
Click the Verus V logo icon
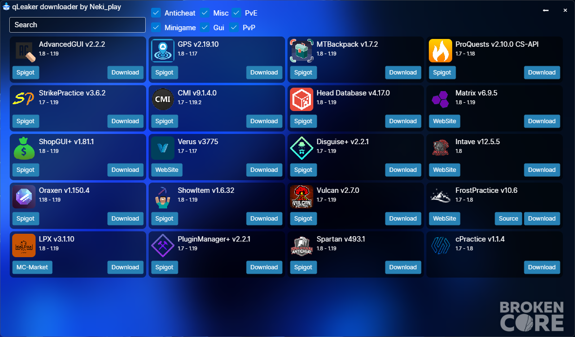pos(163,148)
